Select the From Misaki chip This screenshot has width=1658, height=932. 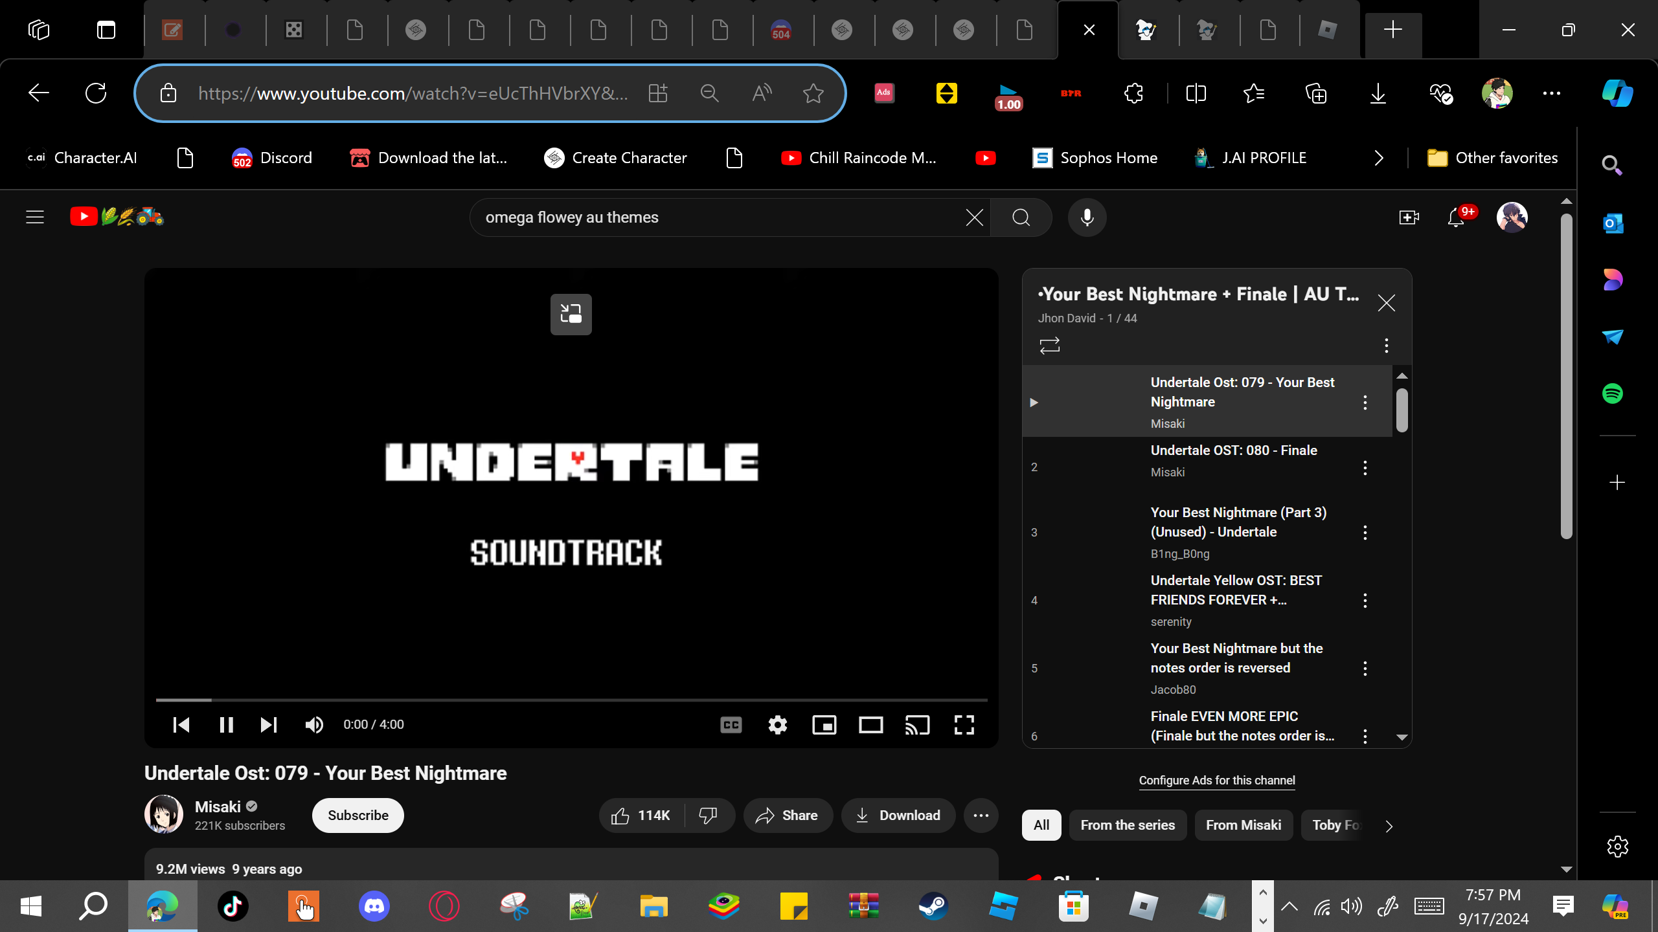[1243, 825]
